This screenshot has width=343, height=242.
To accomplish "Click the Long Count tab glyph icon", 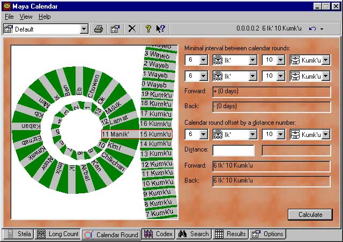I will [41, 234].
